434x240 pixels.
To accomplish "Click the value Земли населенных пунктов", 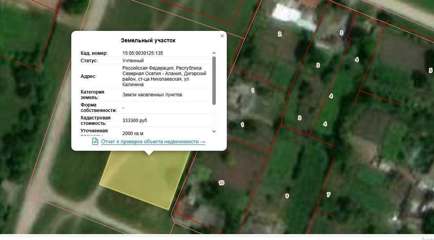I will point(152,95).
